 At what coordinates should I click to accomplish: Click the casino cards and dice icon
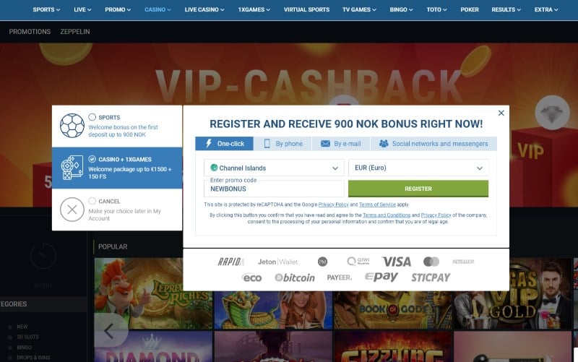(72, 168)
